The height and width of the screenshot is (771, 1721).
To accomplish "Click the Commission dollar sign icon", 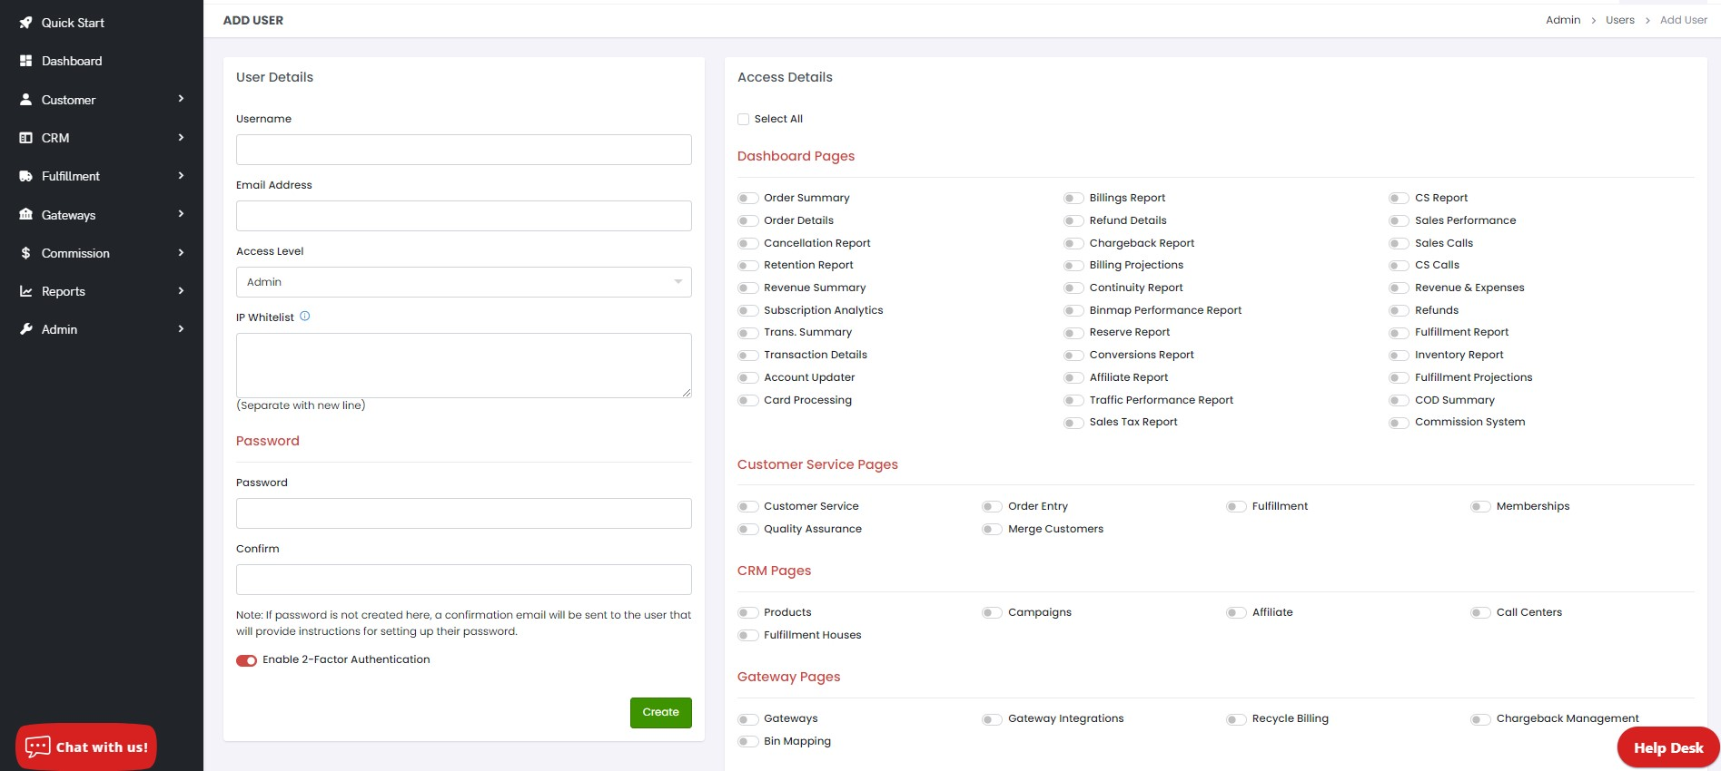I will coord(25,253).
